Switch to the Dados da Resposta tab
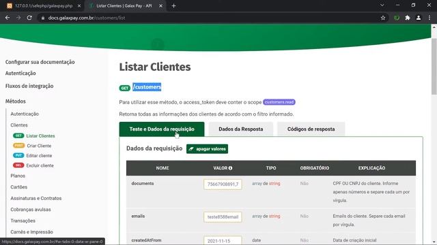This screenshot has height=245, width=437. 241,129
